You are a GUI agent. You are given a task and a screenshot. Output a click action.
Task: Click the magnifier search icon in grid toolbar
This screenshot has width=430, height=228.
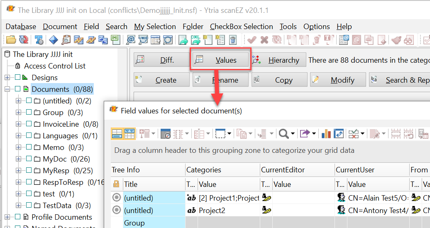point(283,133)
